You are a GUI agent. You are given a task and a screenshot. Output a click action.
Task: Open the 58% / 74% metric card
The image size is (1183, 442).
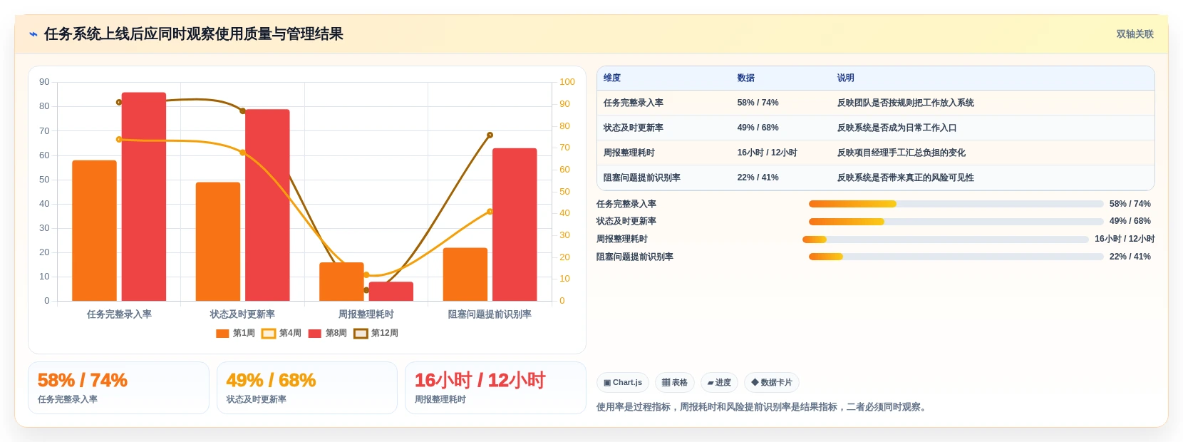(118, 388)
